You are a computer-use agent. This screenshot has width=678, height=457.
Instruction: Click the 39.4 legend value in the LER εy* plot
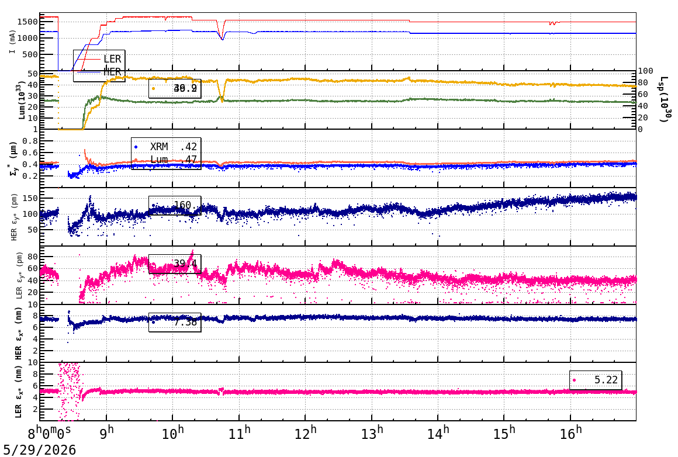pos(185,264)
